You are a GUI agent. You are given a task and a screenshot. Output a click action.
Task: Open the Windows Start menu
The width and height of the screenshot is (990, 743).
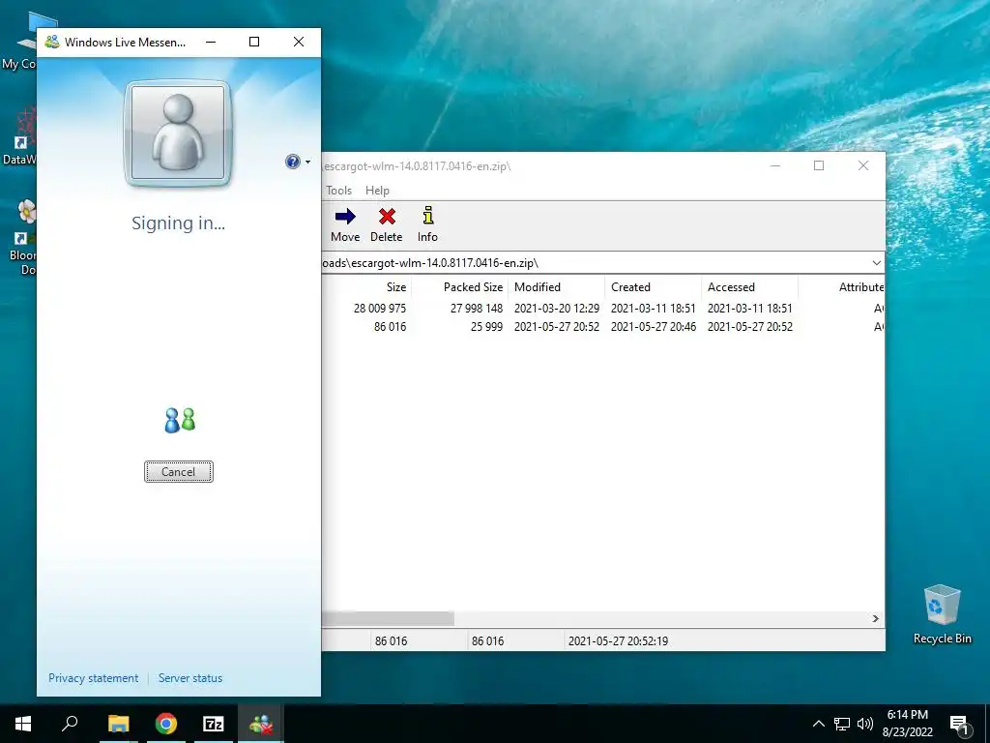(x=23, y=724)
